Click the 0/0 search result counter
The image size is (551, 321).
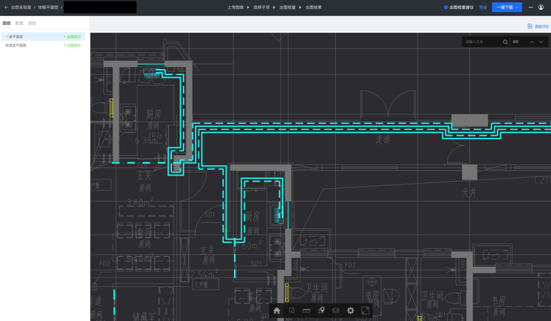tap(515, 42)
